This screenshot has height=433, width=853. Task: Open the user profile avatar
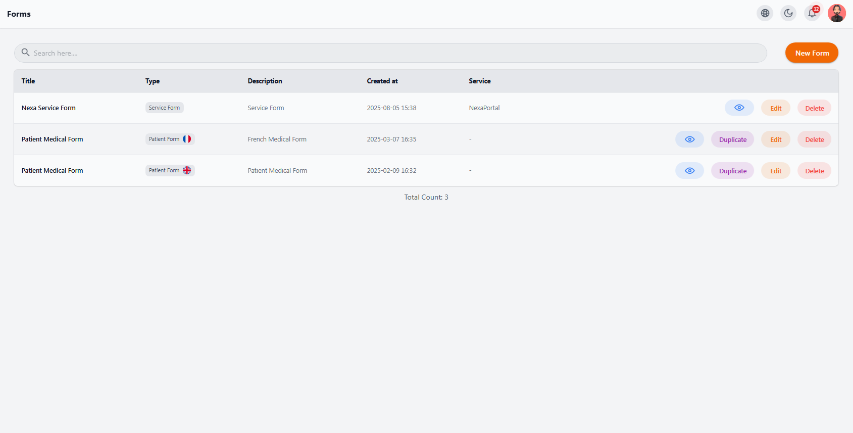(x=837, y=13)
